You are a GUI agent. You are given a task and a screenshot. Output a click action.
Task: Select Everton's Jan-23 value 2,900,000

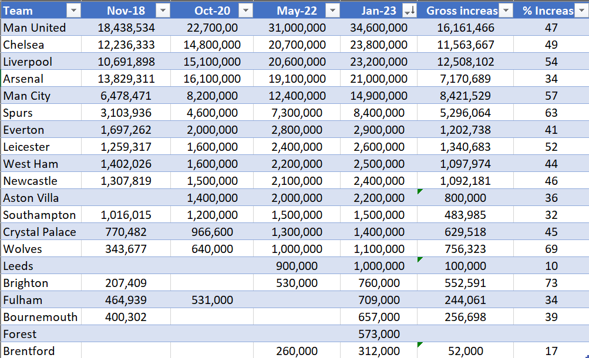click(x=379, y=130)
